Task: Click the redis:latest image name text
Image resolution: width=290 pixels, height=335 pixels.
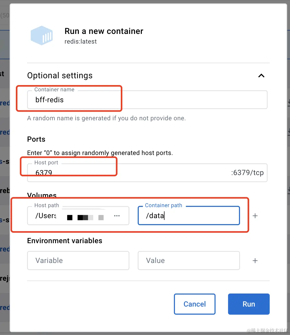Action: (81, 41)
